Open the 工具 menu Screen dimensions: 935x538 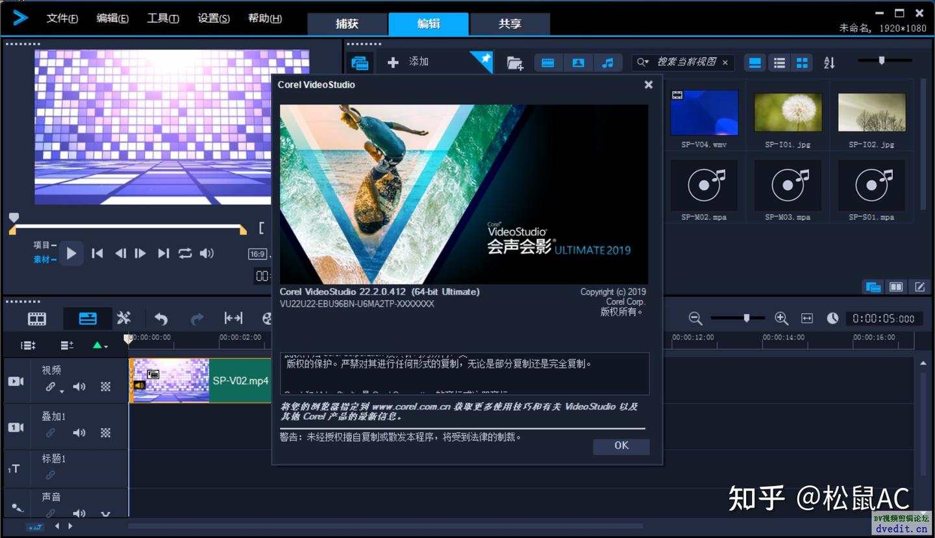click(x=163, y=18)
